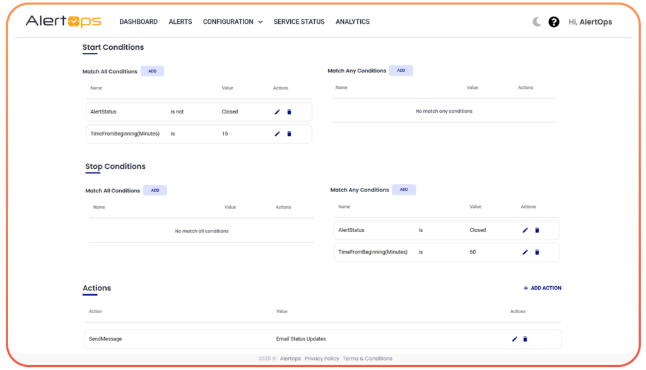This screenshot has width=646, height=370.
Task: Click the AlertOps logo
Action: coord(62,21)
